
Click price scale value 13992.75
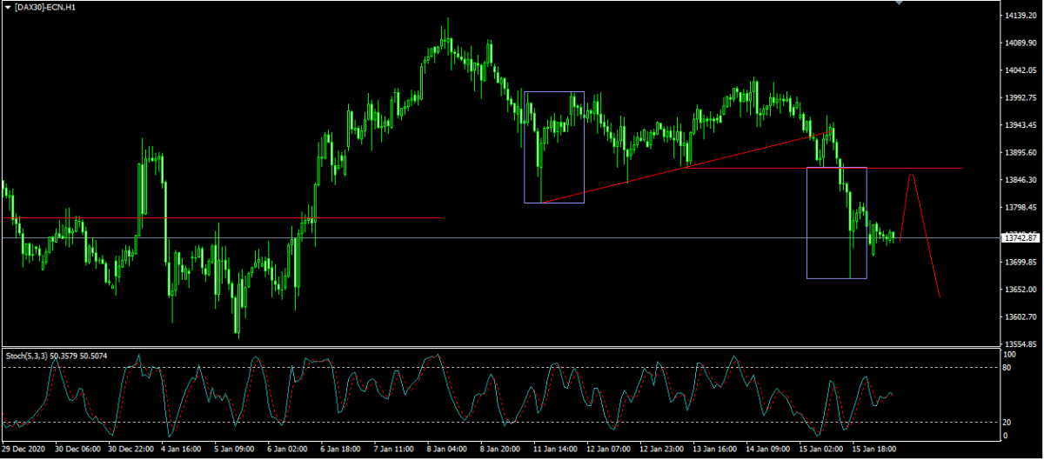[1019, 98]
